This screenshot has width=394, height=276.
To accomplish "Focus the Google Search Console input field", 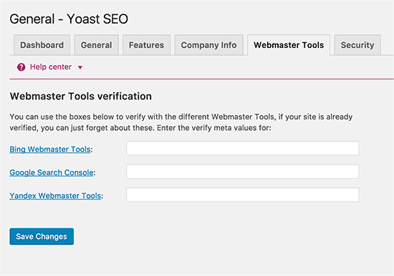I will (243, 172).
